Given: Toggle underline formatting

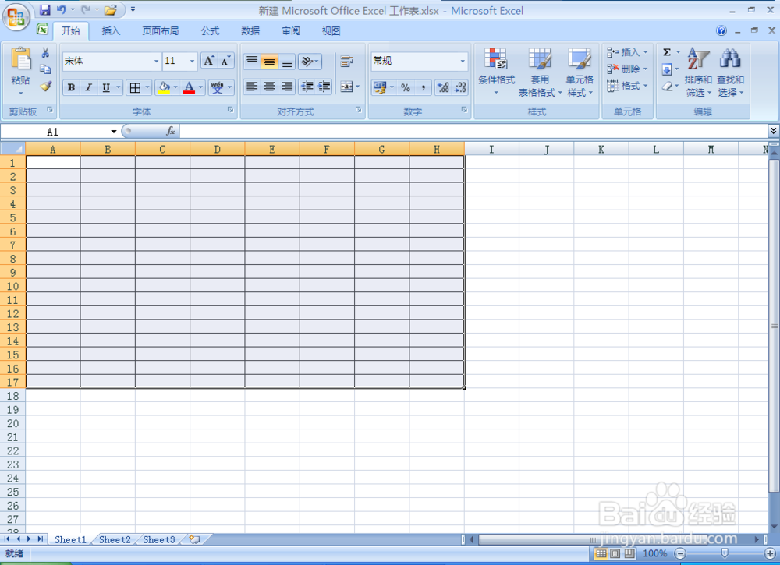Looking at the screenshot, I should [106, 87].
